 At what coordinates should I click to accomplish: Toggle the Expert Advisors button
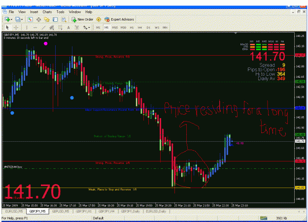tap(119, 19)
